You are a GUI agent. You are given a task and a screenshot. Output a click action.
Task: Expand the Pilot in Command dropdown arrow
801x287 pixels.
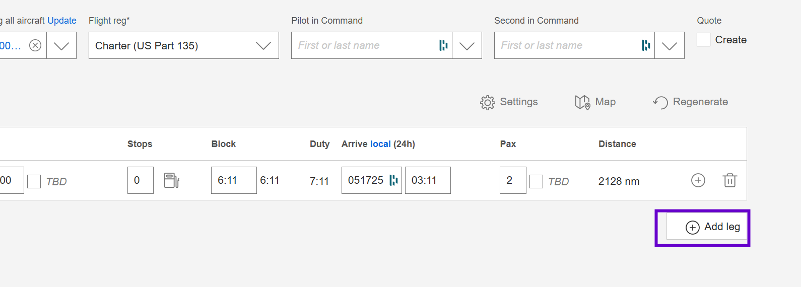(467, 45)
